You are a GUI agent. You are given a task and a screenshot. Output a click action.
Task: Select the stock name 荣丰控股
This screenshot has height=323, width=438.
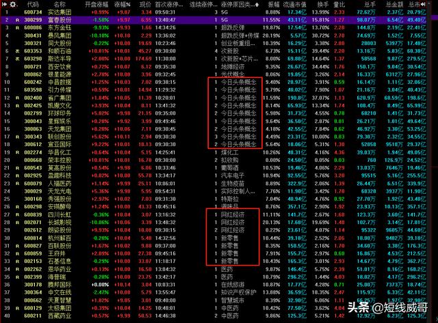pos(60,160)
